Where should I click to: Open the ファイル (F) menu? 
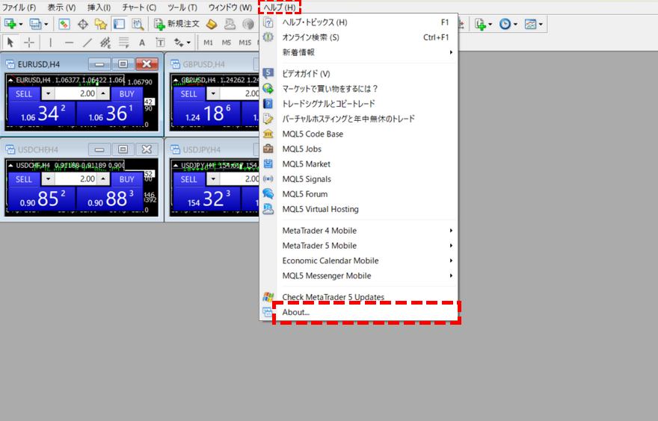(19, 7)
